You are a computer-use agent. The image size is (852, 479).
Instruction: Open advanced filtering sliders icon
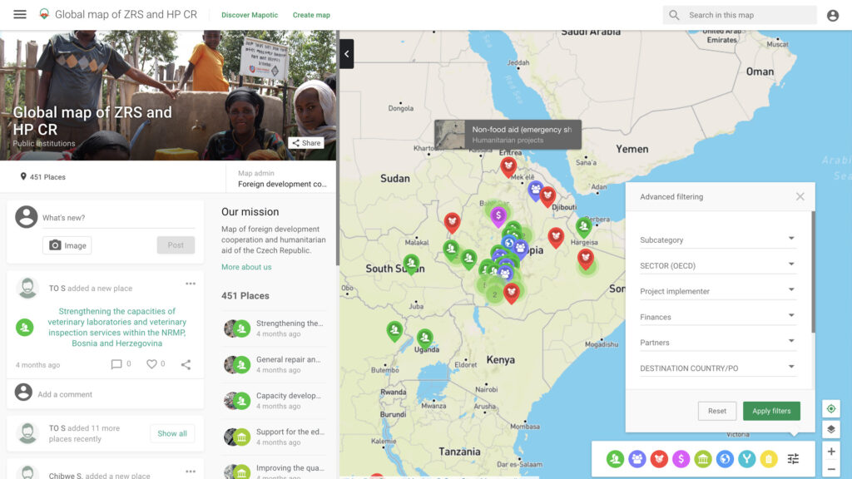pyautogui.click(x=793, y=459)
